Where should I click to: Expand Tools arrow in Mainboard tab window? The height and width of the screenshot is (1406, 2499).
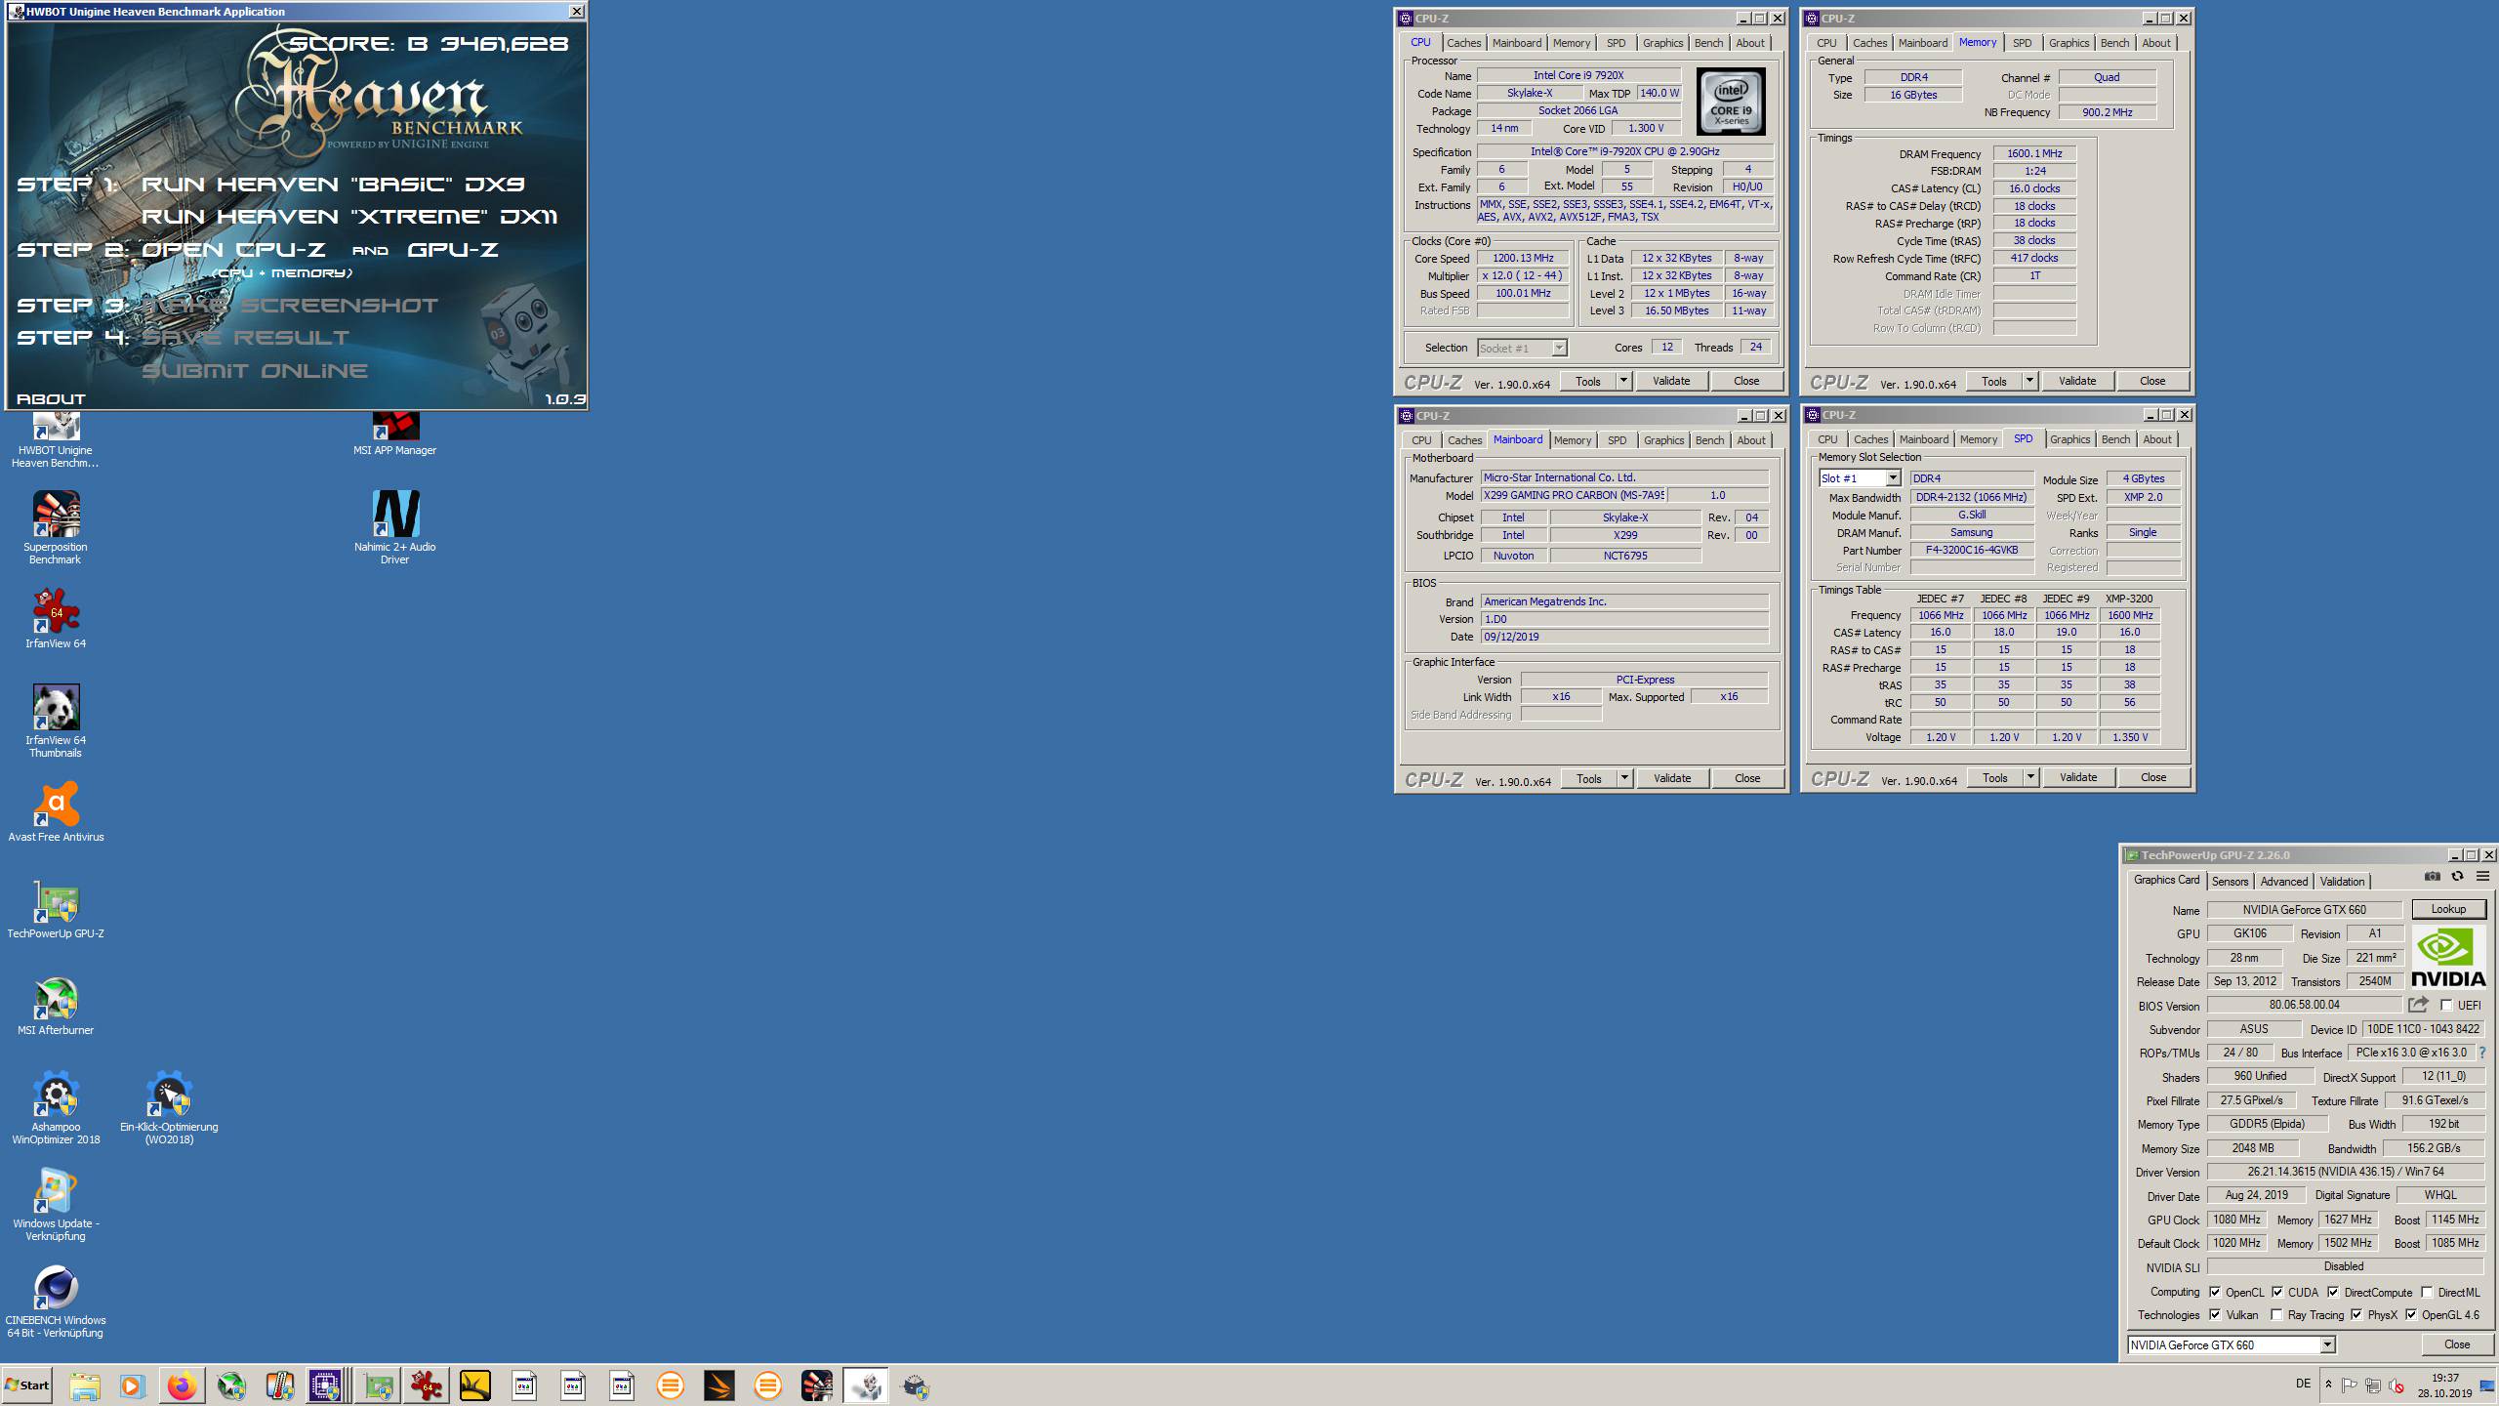click(x=1625, y=778)
